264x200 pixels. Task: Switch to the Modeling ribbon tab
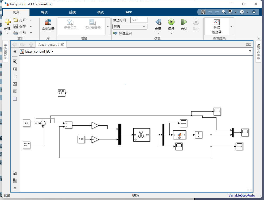click(x=73, y=12)
